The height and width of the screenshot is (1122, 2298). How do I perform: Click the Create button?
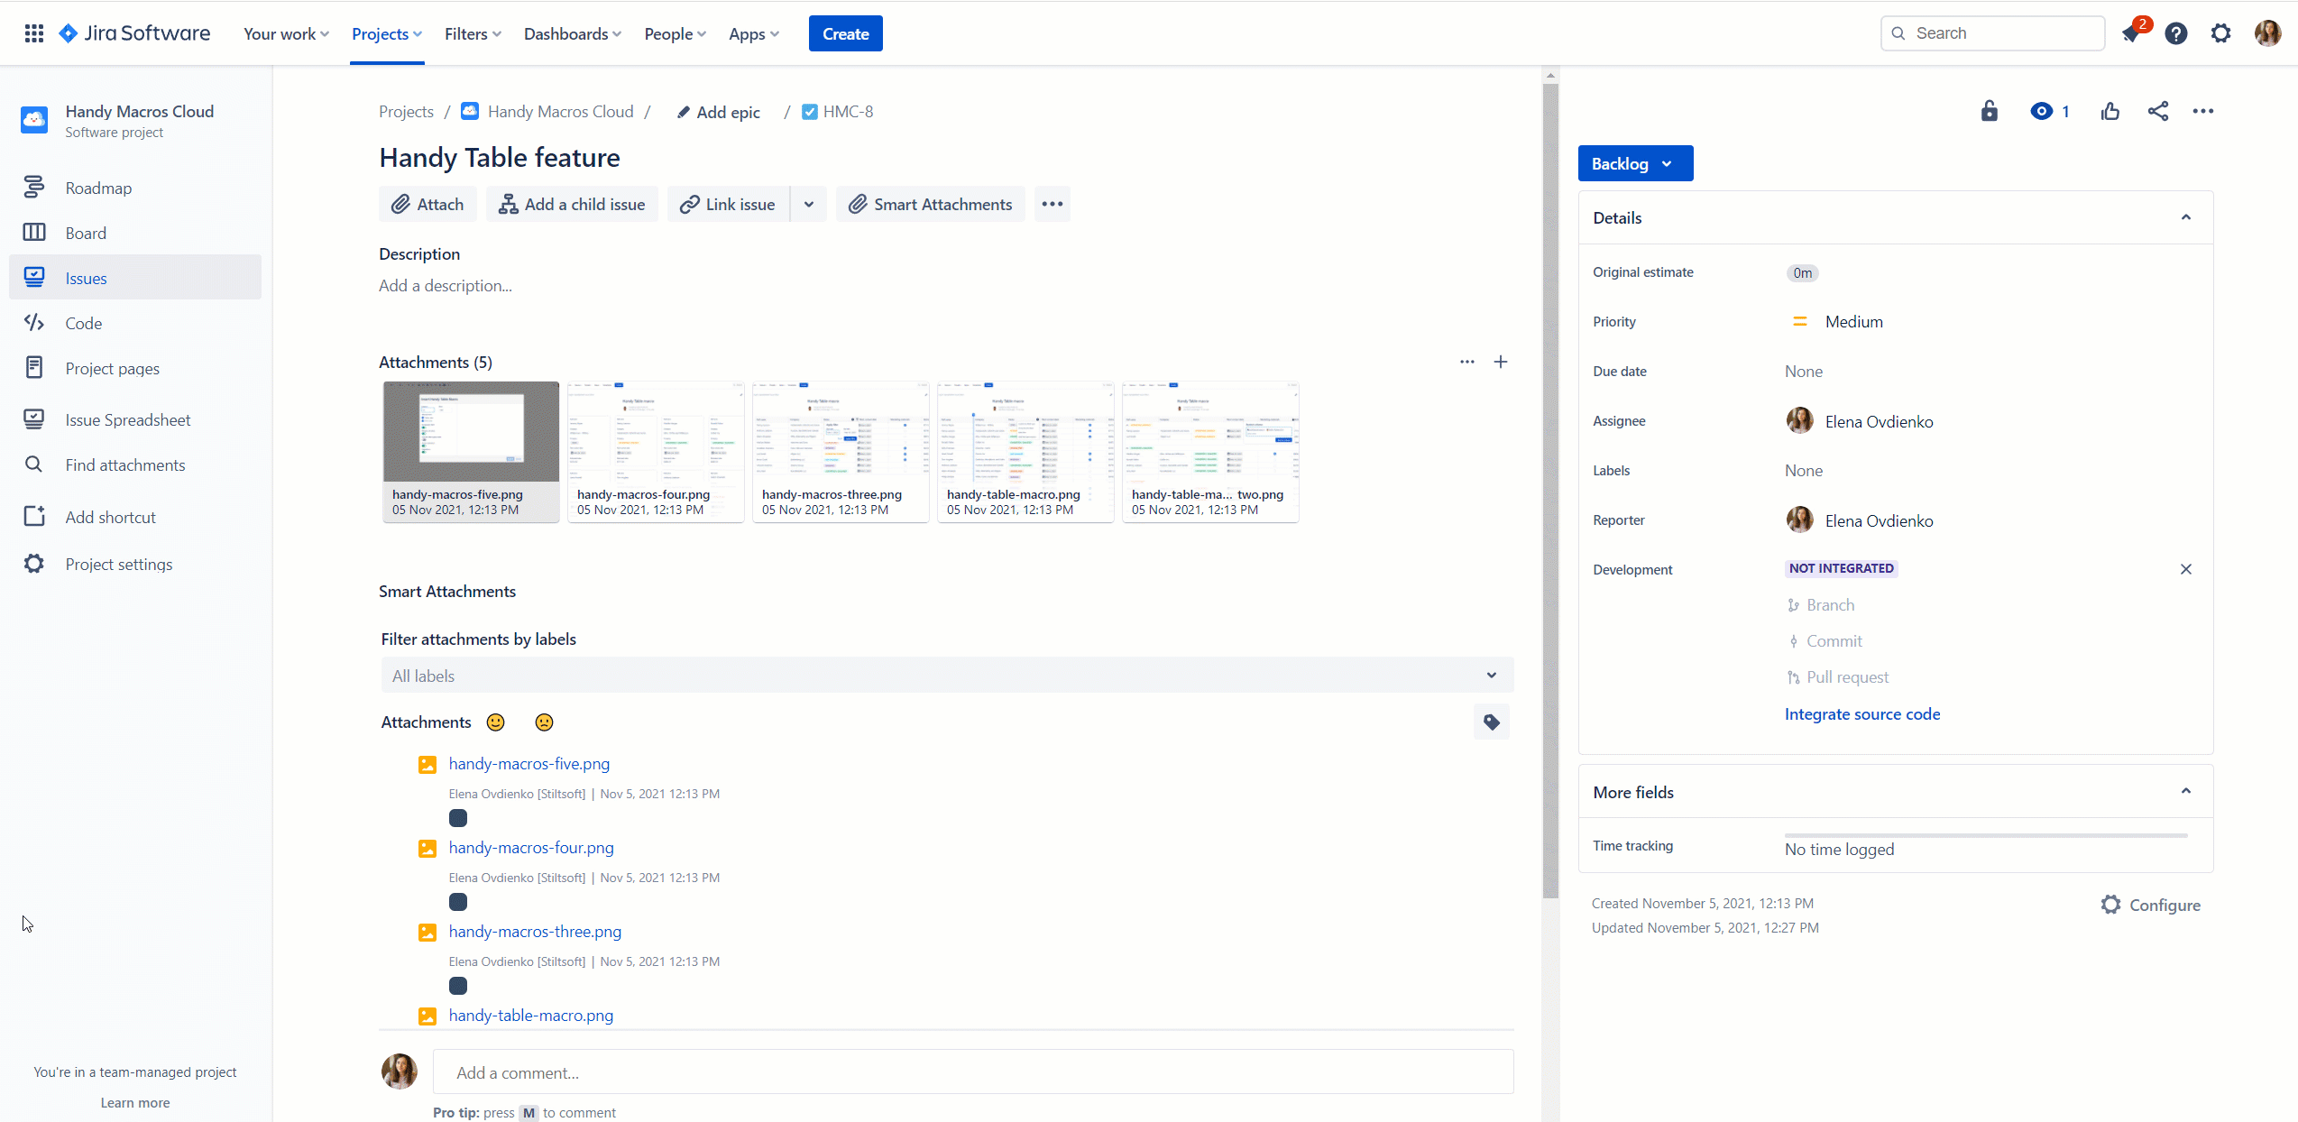click(x=845, y=33)
